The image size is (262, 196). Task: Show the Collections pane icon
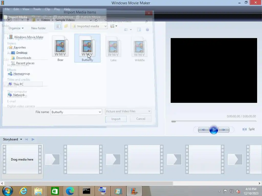(x=66, y=26)
